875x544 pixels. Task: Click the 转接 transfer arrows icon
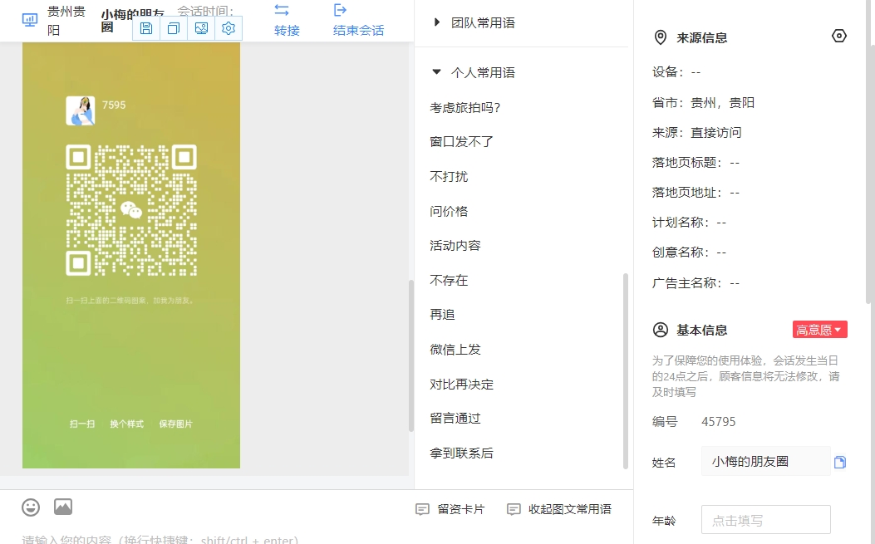pyautogui.click(x=282, y=10)
